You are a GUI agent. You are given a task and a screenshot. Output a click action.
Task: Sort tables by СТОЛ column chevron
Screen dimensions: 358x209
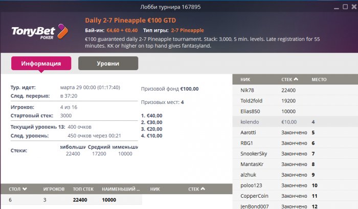tap(25, 189)
